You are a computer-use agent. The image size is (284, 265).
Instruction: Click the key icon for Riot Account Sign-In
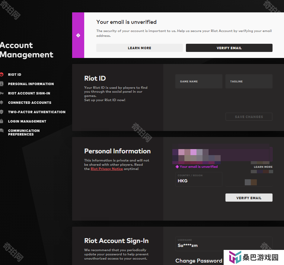(x=2, y=93)
